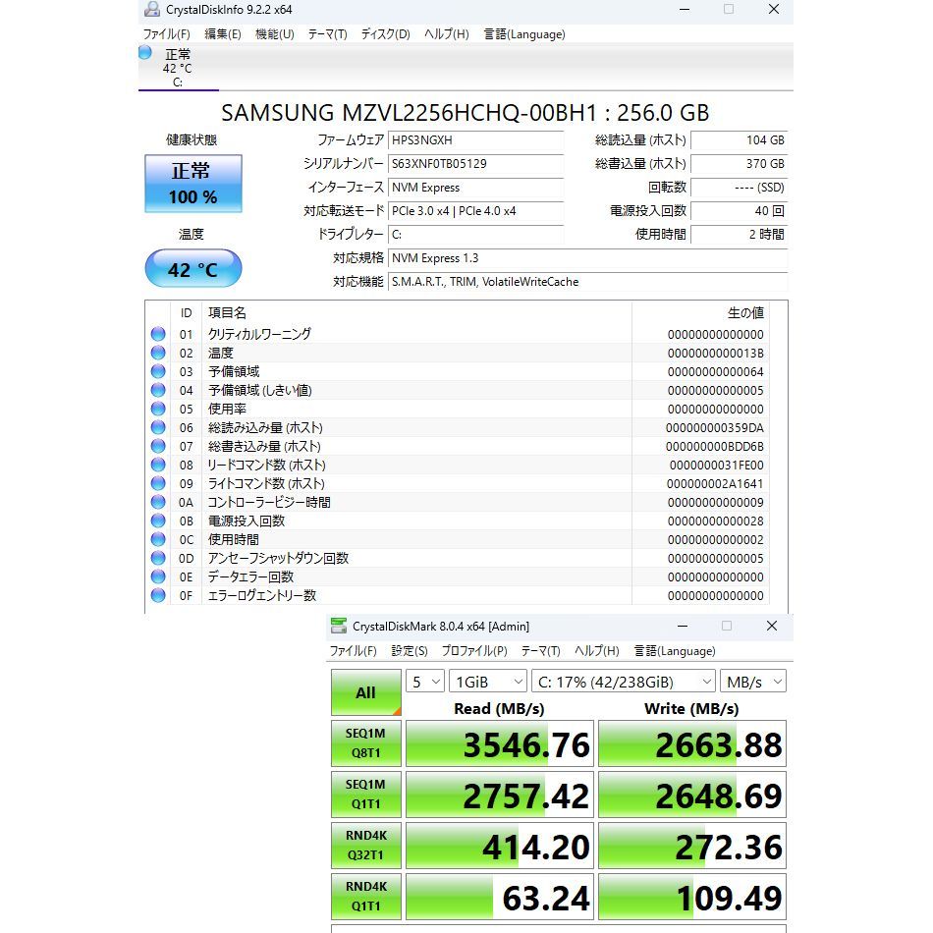Select blue status orb for drive C:
933x933 pixels.
[x=145, y=52]
